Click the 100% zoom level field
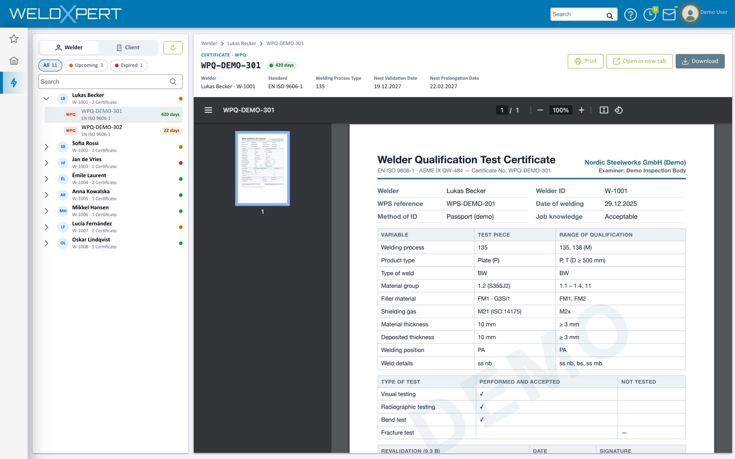 [x=560, y=110]
